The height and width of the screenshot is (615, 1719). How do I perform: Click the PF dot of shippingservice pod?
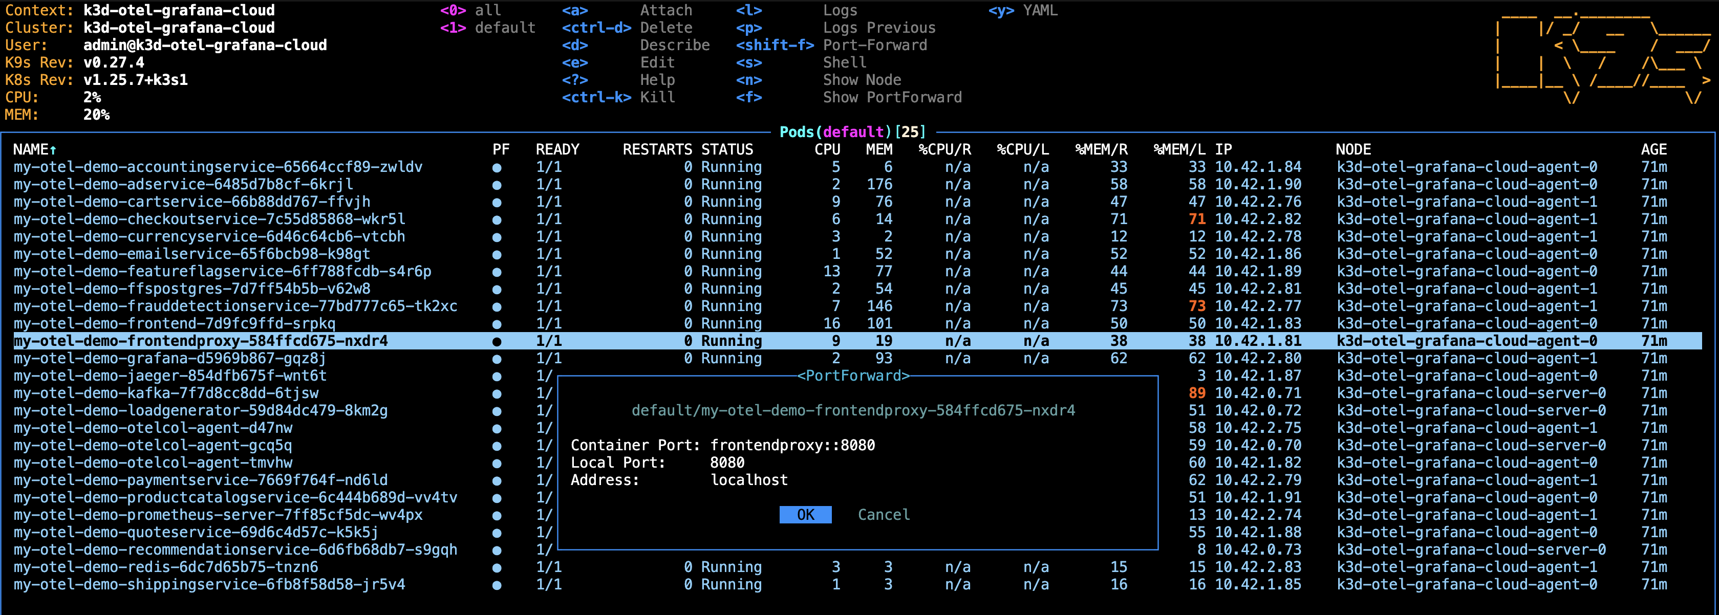pyautogui.click(x=497, y=585)
